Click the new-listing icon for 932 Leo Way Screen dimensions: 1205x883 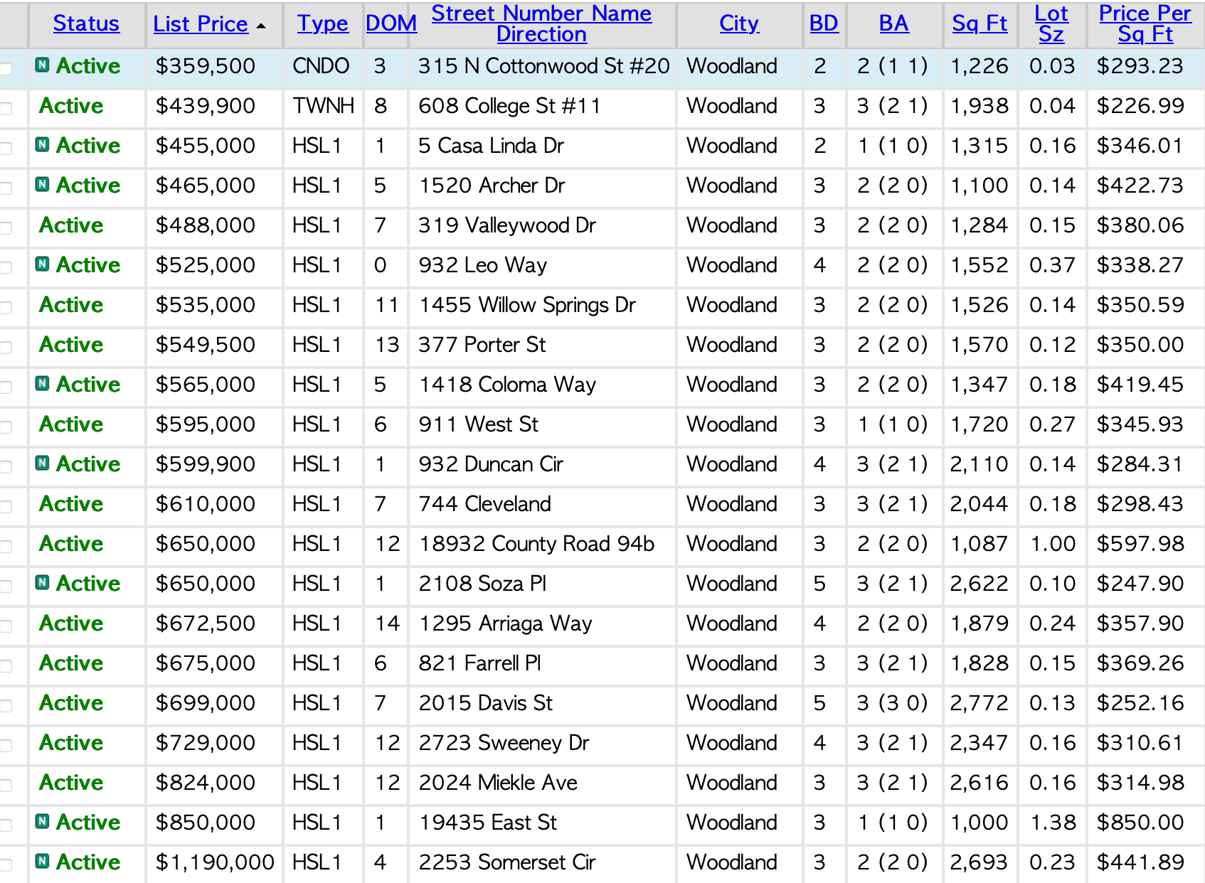(43, 264)
